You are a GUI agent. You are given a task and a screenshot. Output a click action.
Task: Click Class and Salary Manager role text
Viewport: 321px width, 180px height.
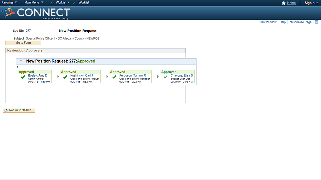click(x=135, y=79)
